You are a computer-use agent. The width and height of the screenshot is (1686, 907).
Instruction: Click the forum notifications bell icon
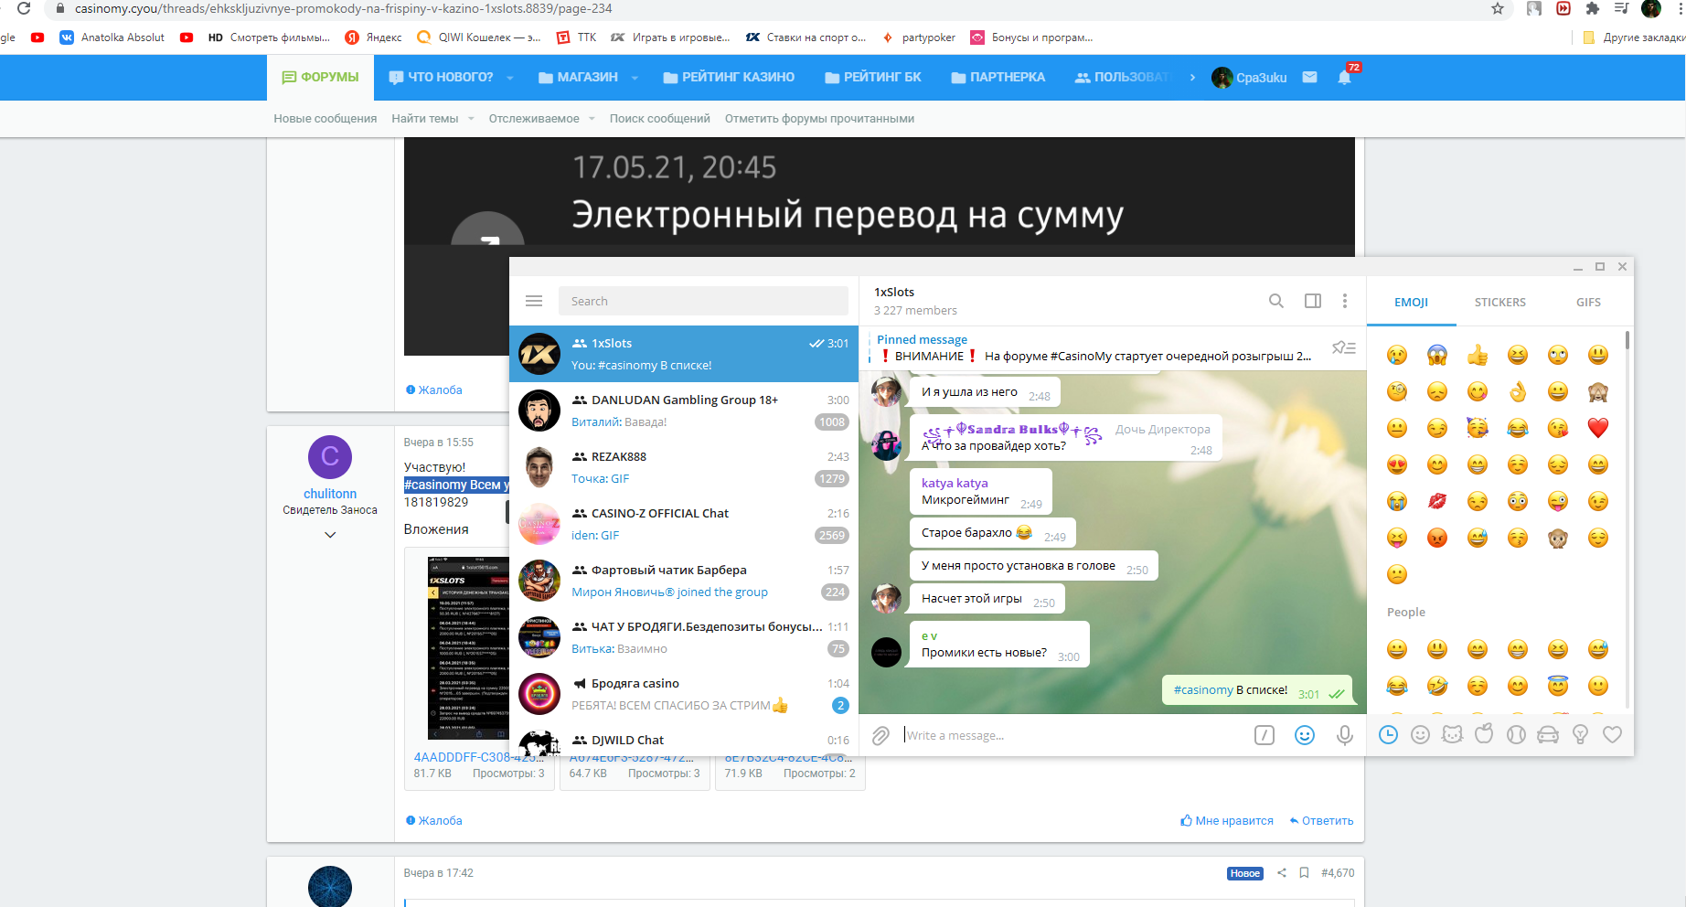click(x=1343, y=78)
